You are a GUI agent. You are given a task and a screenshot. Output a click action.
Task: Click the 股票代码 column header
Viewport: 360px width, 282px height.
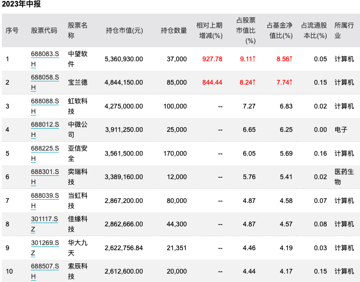pyautogui.click(x=44, y=30)
